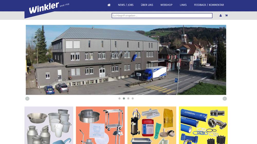The height and width of the screenshot is (144, 257).
Task: Click the company building slideshow image
Action: [x=126, y=60]
